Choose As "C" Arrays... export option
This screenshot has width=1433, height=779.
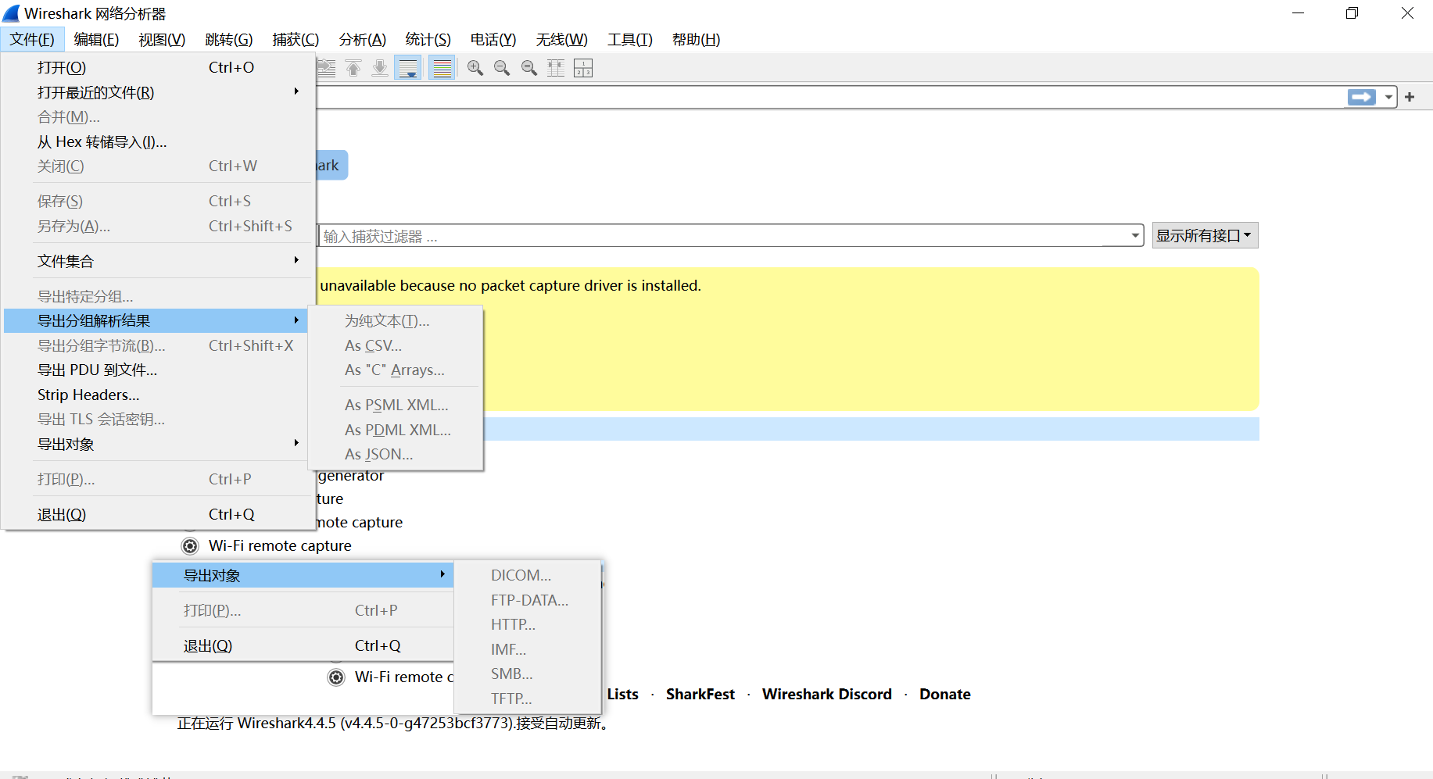click(396, 370)
